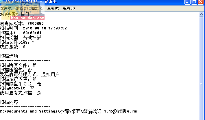
Task: Click the Notepad icon in the title bar
Action: (1, 2)
